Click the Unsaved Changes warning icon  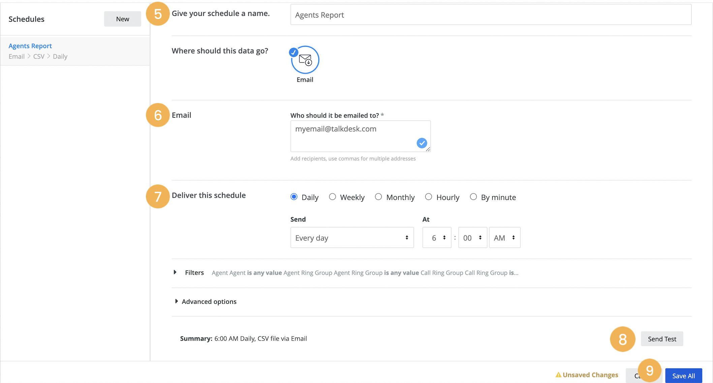tap(558, 375)
